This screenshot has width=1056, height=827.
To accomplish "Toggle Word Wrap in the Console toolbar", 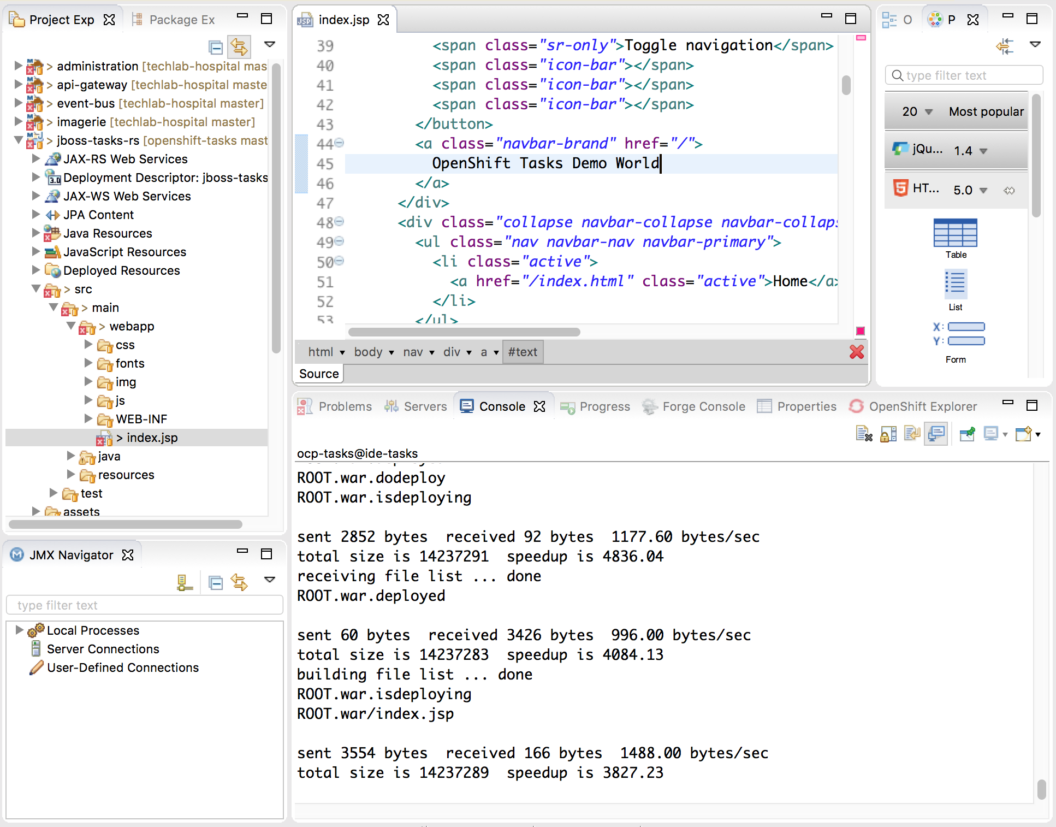I will coord(912,434).
